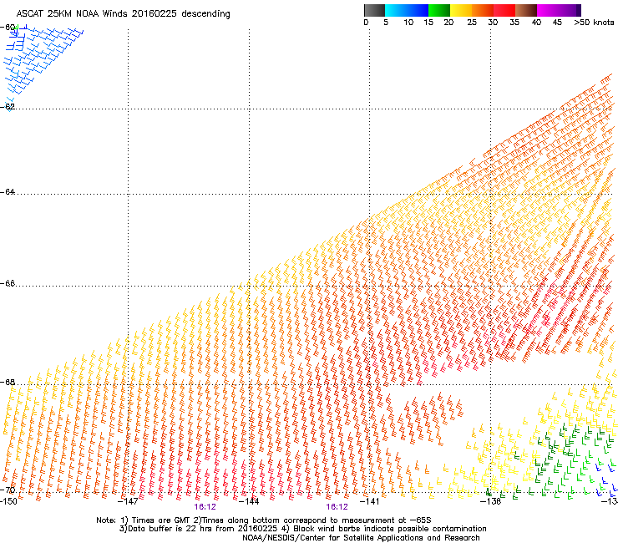Click the 16:12 time between -147 and -144
This screenshot has width=618, height=543.
pos(205,507)
